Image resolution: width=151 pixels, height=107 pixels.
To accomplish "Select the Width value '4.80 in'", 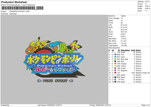I will coord(147,9).
